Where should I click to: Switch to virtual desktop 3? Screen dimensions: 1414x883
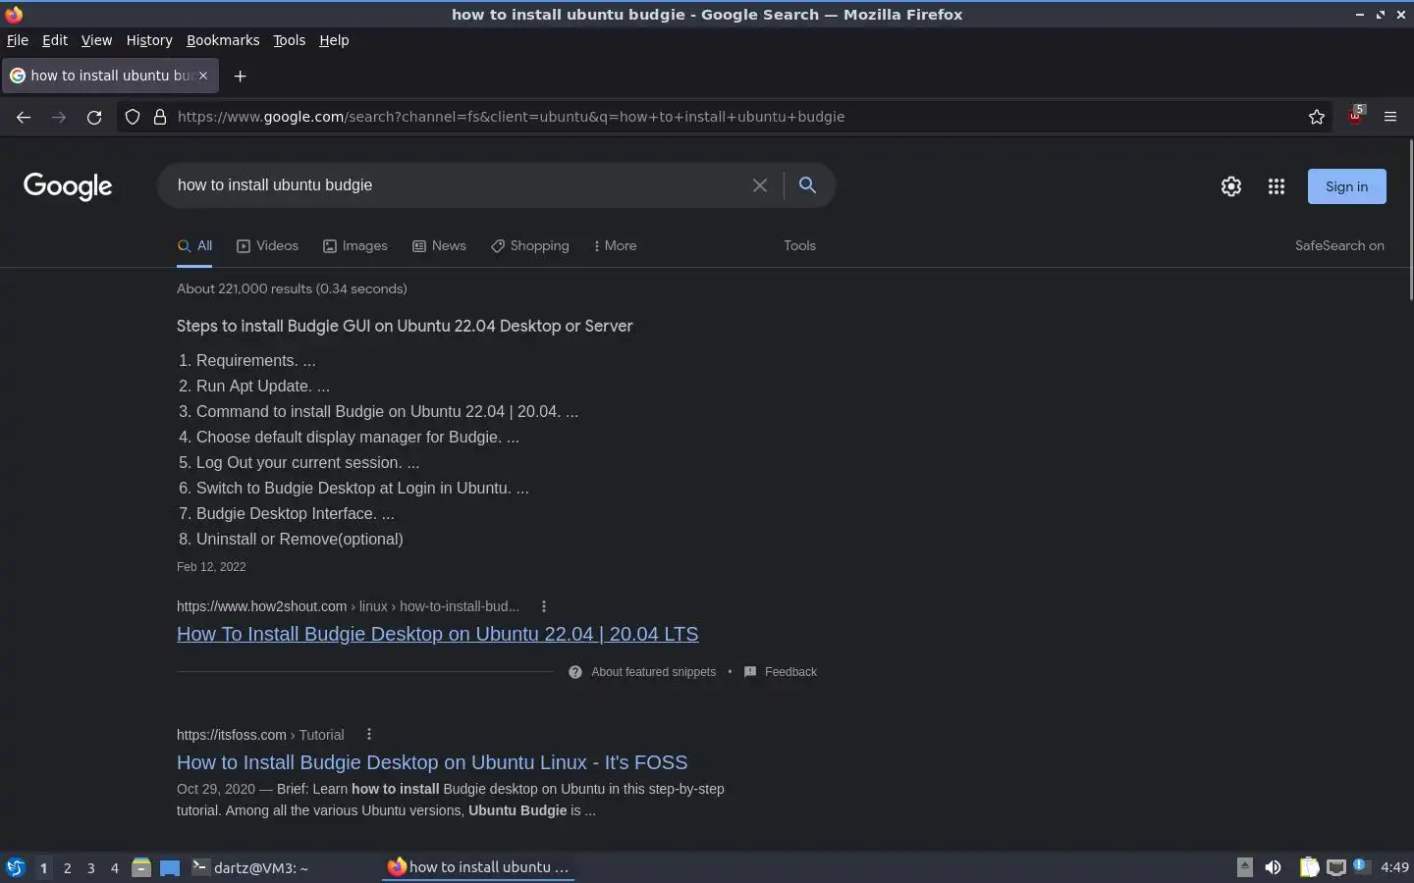click(90, 867)
